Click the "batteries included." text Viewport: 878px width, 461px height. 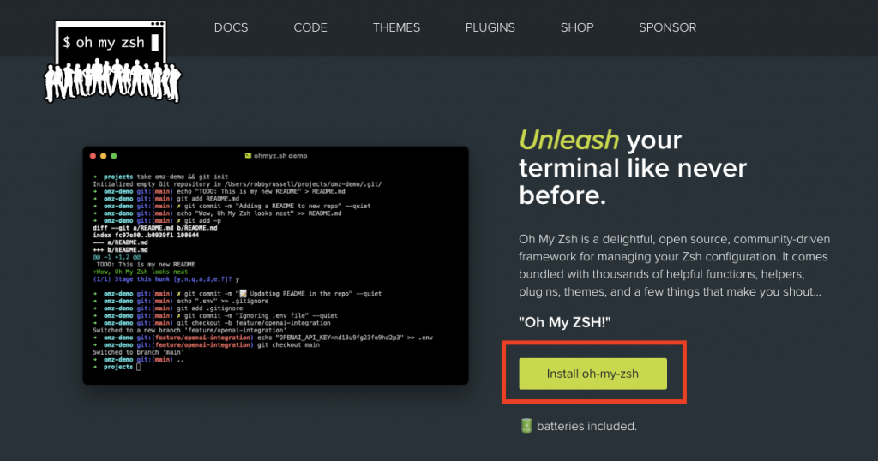[586, 427]
